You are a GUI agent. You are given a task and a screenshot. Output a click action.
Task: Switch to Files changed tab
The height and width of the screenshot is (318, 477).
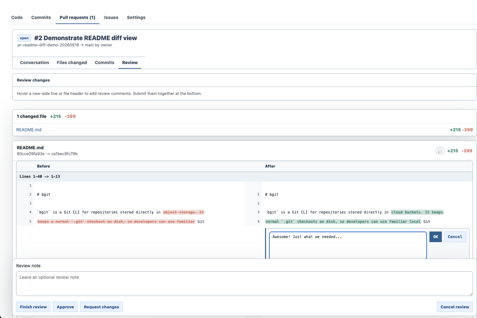[72, 63]
